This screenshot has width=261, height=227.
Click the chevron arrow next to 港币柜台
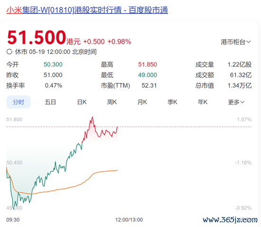pos(249,42)
